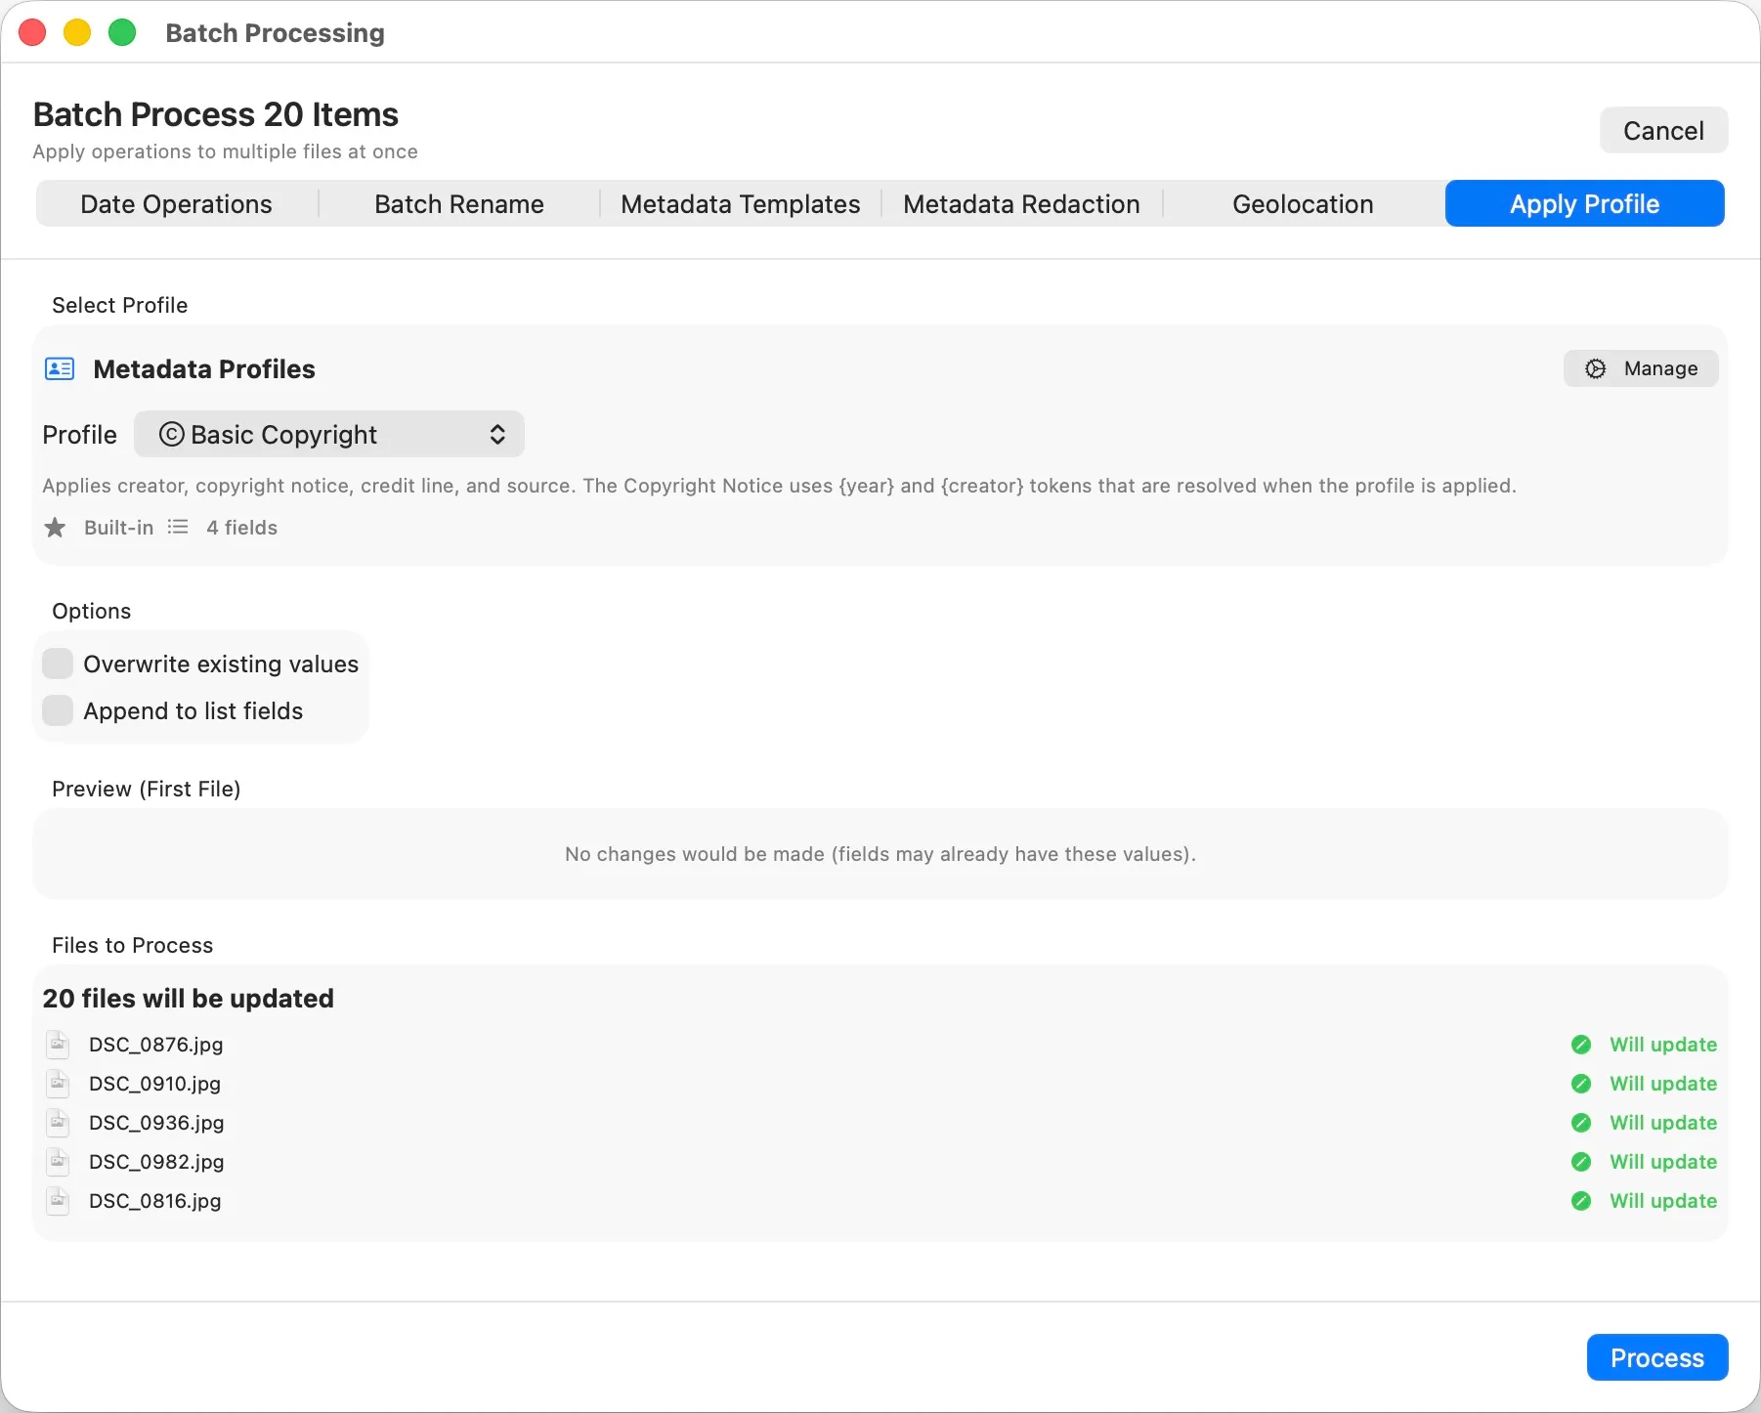Click the green checkmark next to DSC_0910.jpg
This screenshot has width=1761, height=1413.
click(x=1581, y=1084)
